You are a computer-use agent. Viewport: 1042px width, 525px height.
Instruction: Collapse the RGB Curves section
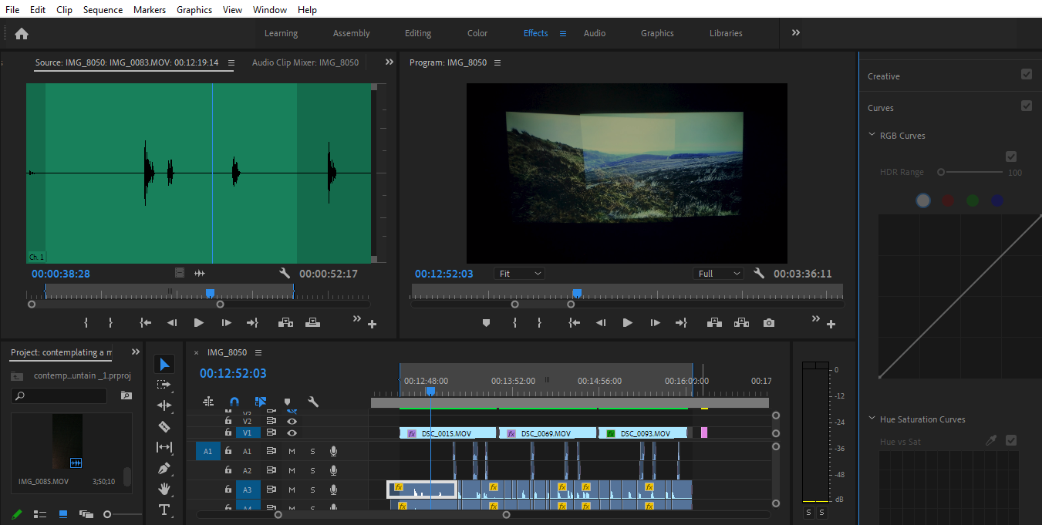click(872, 136)
